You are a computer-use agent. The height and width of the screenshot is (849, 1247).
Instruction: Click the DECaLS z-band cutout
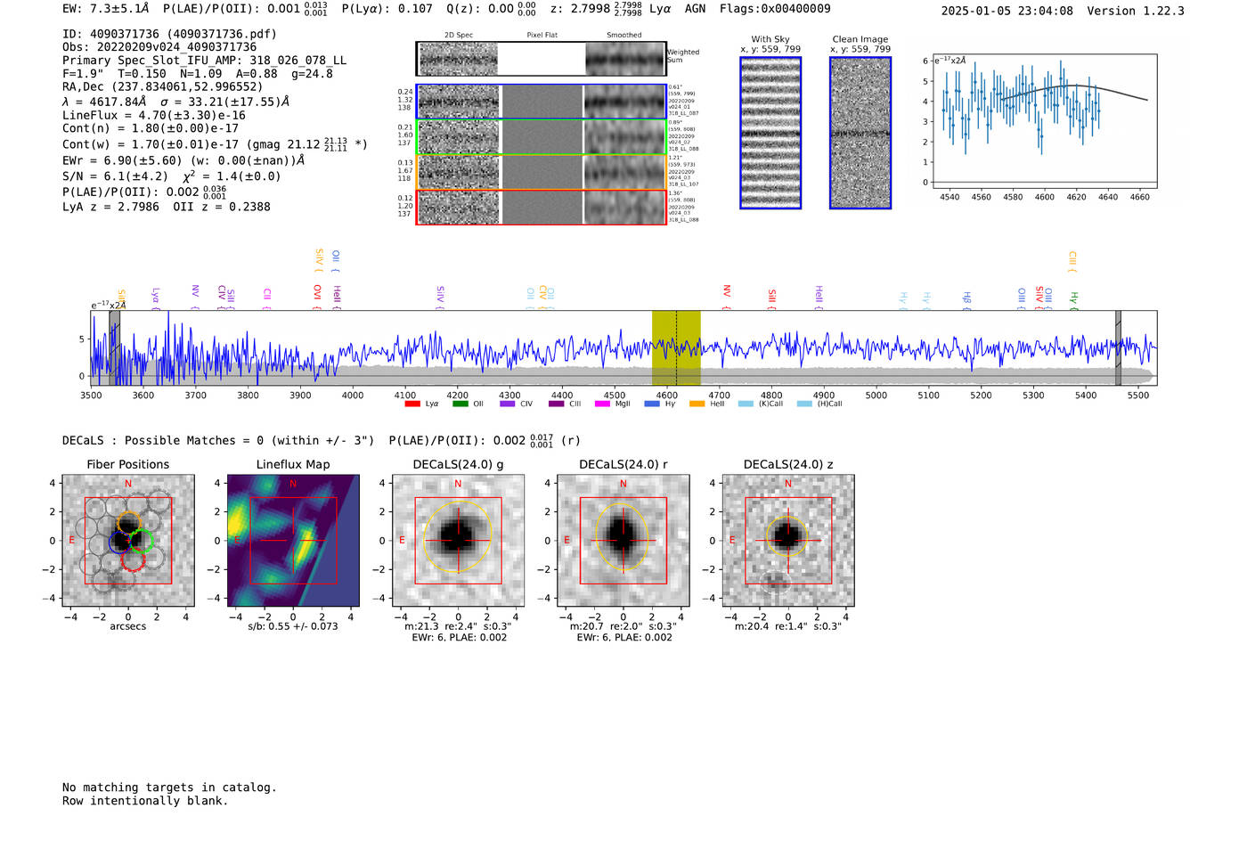click(x=787, y=541)
